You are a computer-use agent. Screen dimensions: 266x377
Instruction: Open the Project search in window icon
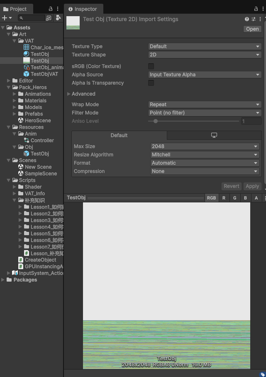[49, 18]
